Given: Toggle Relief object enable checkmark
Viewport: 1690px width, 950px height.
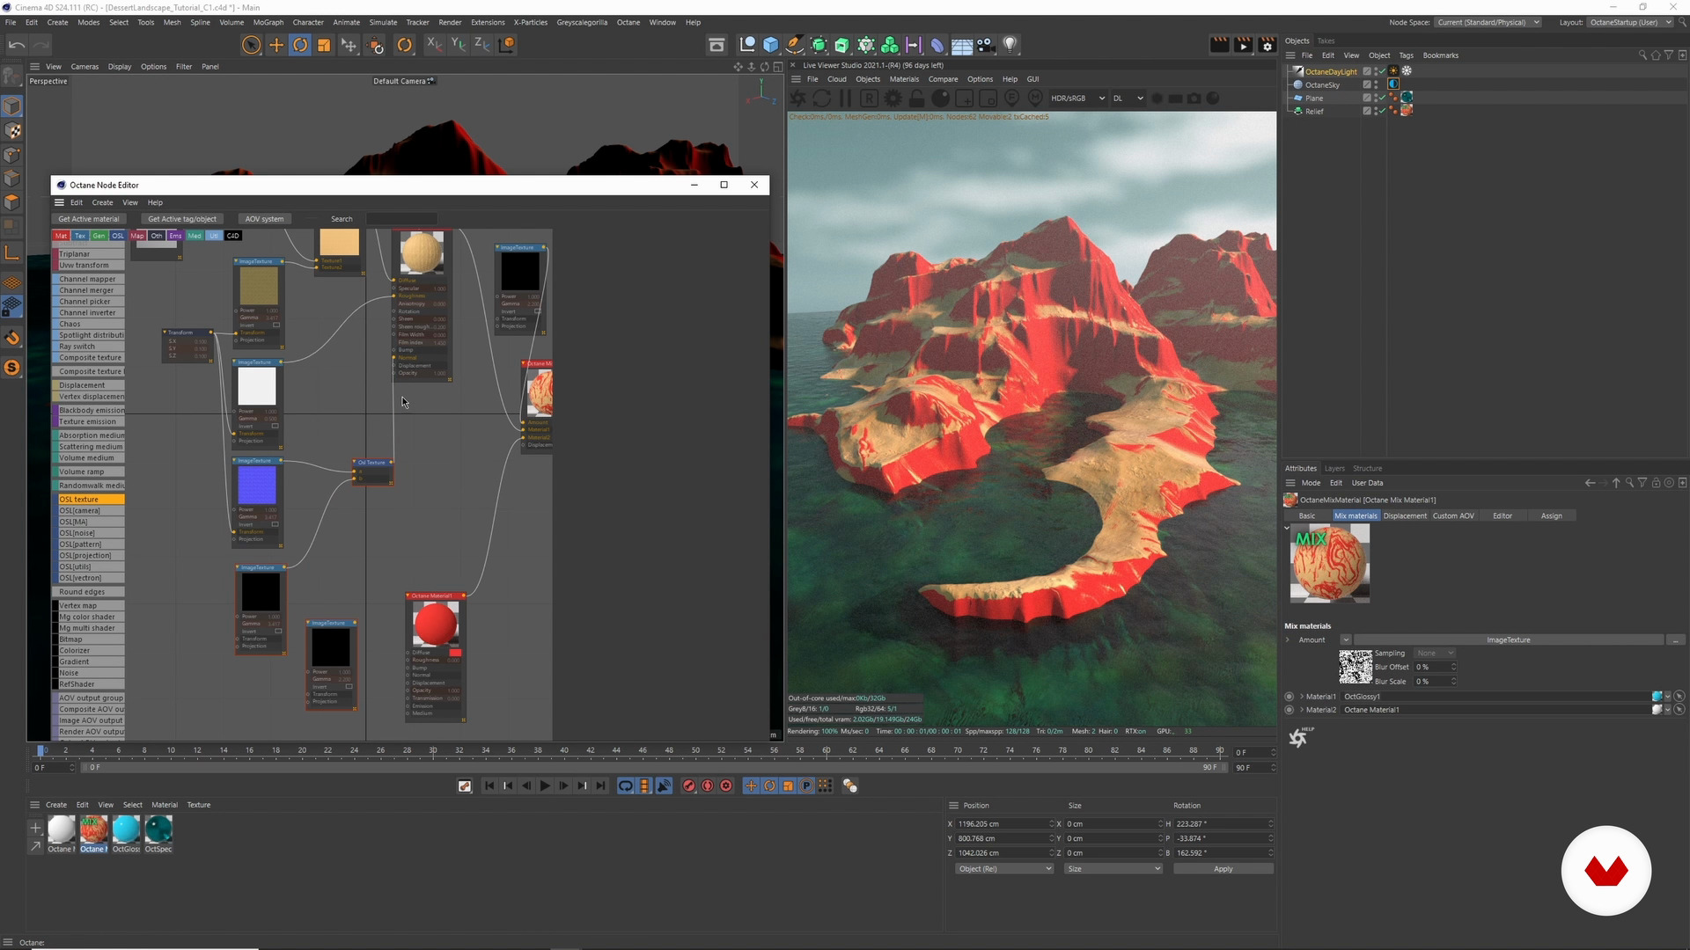Looking at the screenshot, I should tap(1382, 111).
